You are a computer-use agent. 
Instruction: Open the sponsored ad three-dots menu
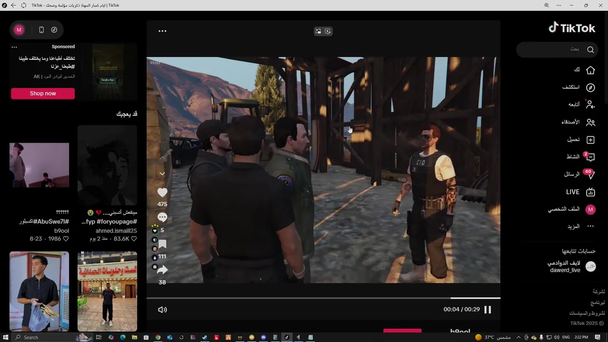14,47
